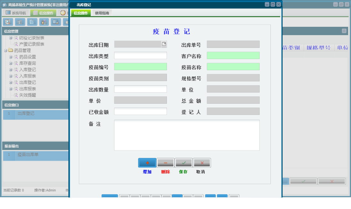Image resolution: width=351 pixels, height=209 pixels.
Task: Switch to the 使用指南 tab
Action: (x=101, y=13)
